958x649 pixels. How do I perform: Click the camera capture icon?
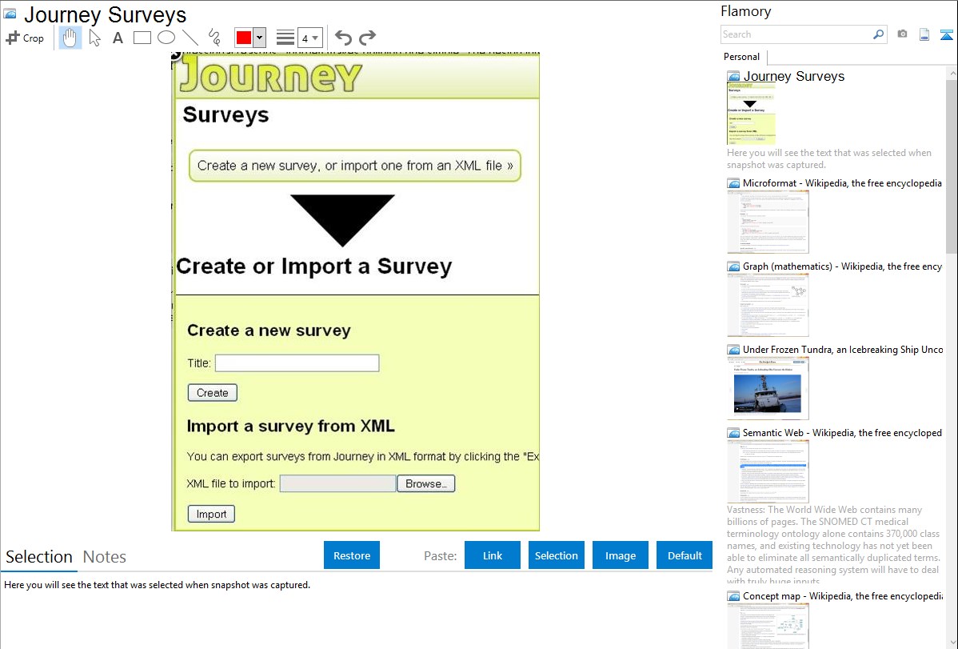point(902,34)
